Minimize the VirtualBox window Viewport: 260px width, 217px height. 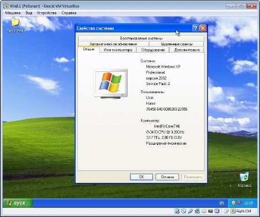coord(231,6)
